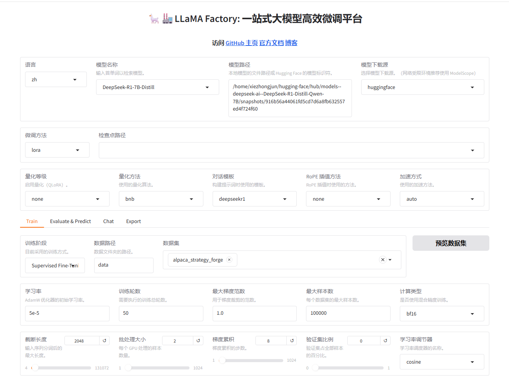Click the 学习率 field showing 5e-5

[x=67, y=314]
